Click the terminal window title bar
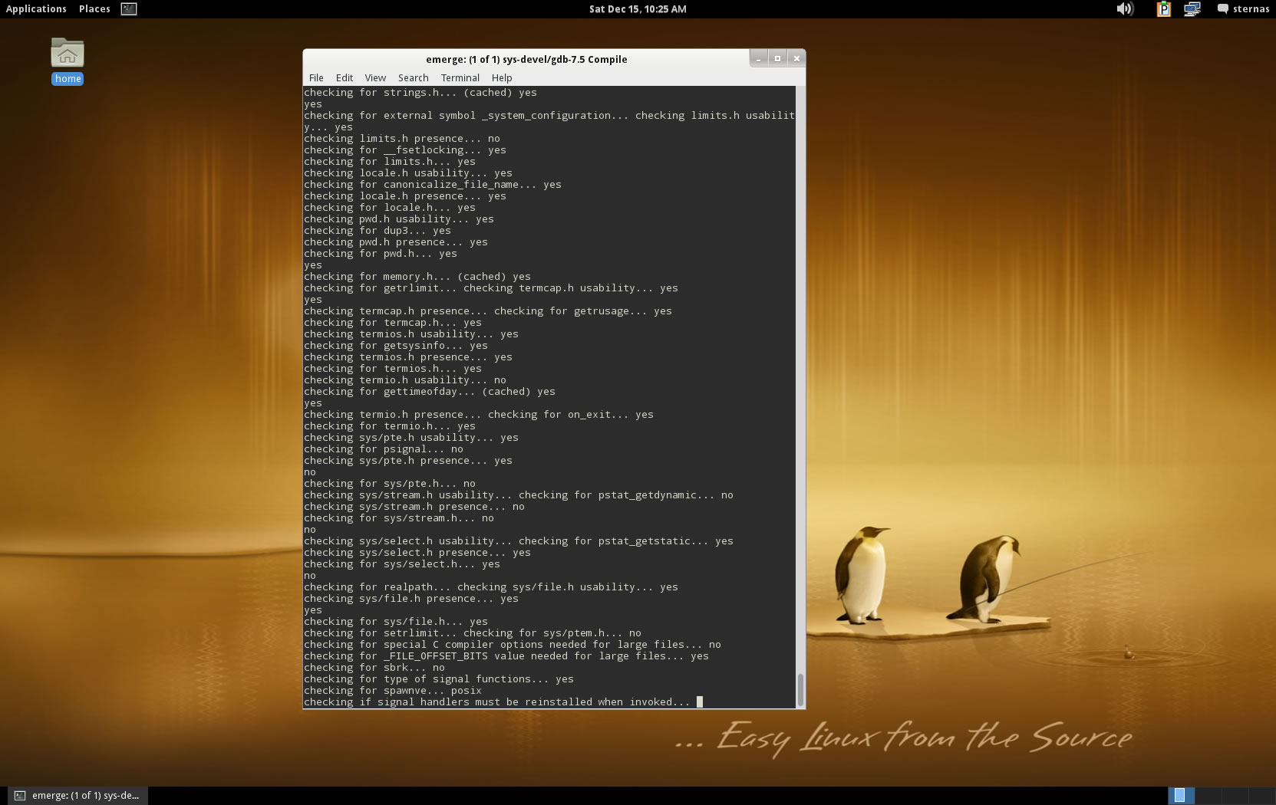Screen dimensions: 1276x805 526,59
